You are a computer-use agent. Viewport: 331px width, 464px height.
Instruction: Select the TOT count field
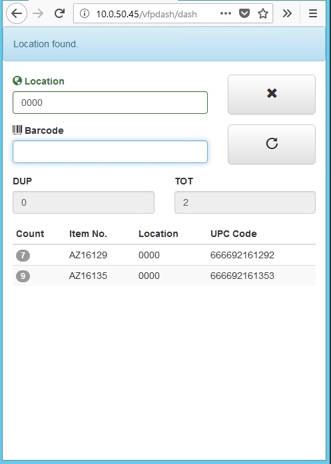coord(245,202)
